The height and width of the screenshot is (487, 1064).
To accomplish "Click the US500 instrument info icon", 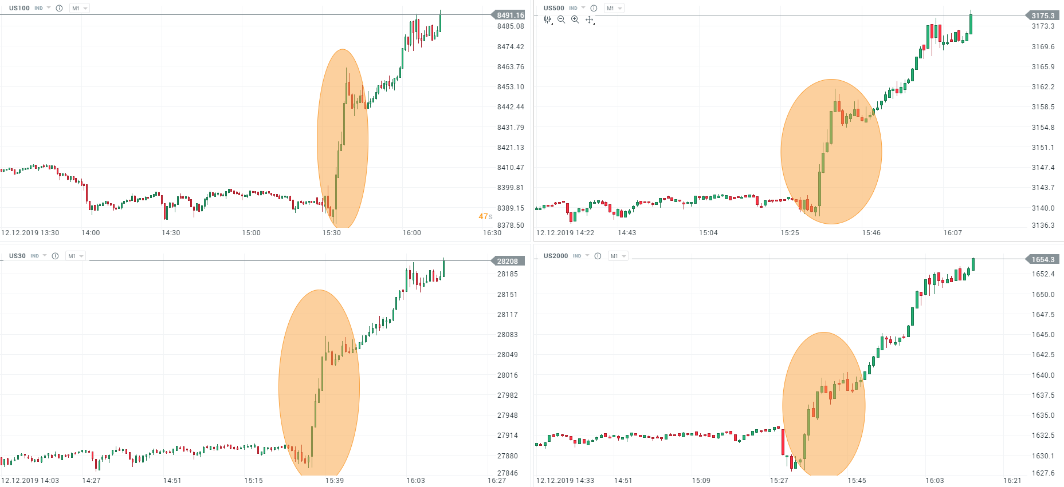I will (594, 8).
